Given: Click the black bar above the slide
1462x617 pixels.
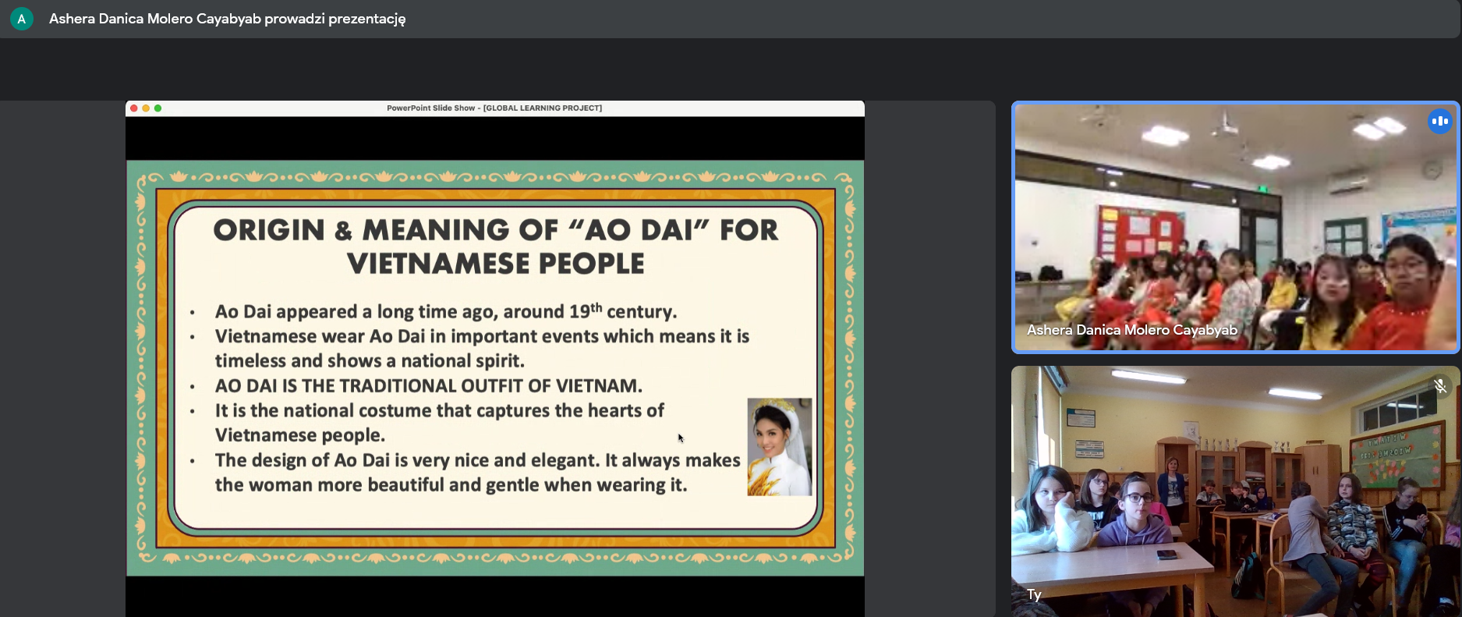Looking at the screenshot, I should tap(495, 138).
